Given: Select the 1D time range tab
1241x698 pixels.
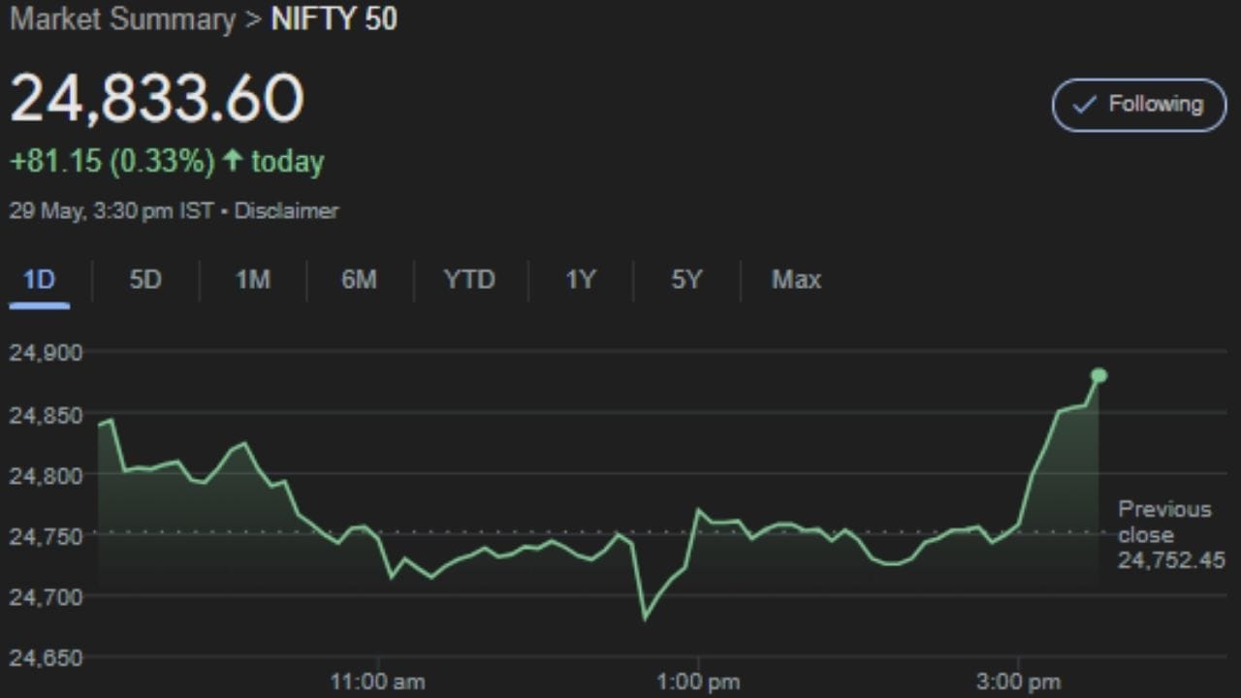Looking at the screenshot, I should (x=39, y=280).
